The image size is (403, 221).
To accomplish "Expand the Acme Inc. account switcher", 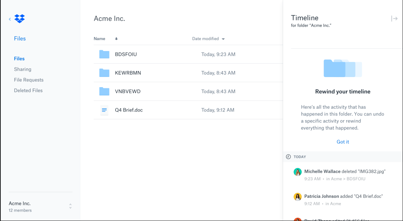I will pyautogui.click(x=70, y=206).
